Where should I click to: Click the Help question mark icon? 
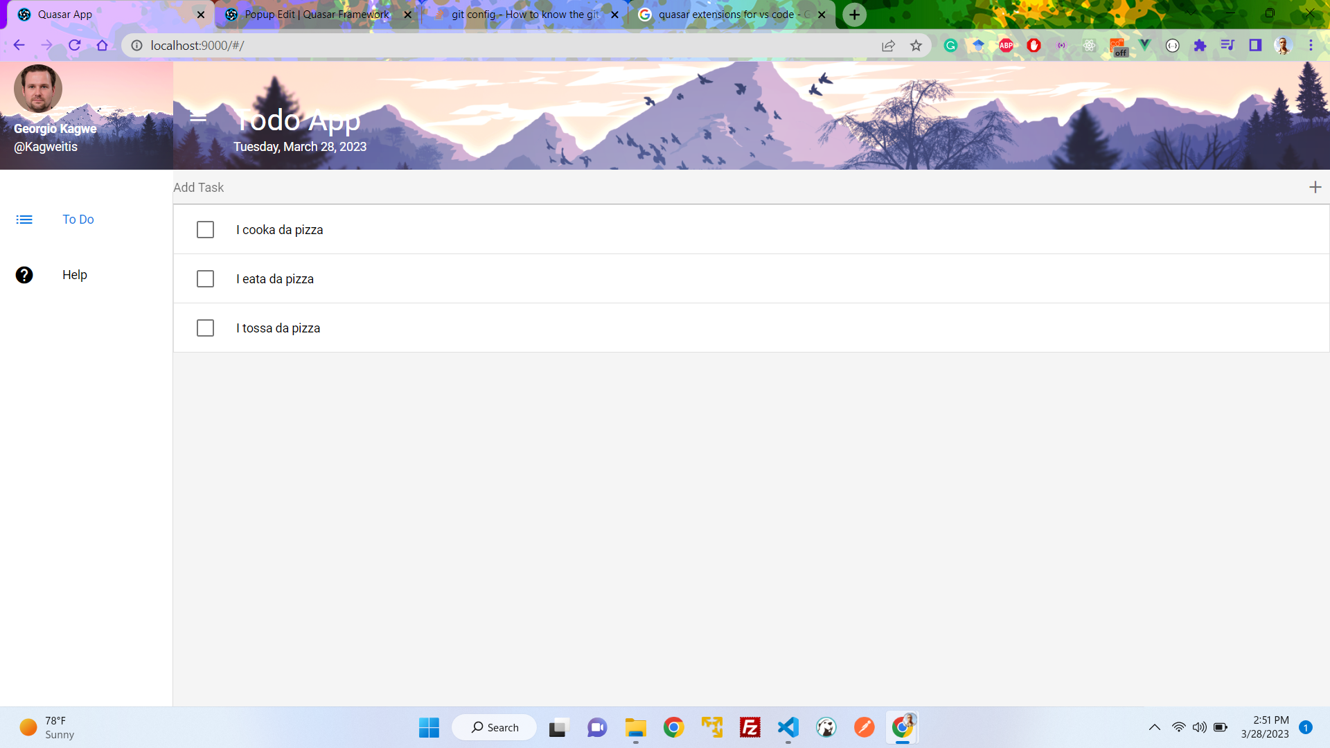tap(24, 275)
